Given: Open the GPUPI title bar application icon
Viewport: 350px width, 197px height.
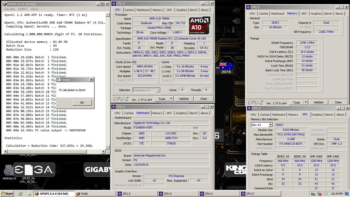Looking at the screenshot, I should click(x=5, y=4).
